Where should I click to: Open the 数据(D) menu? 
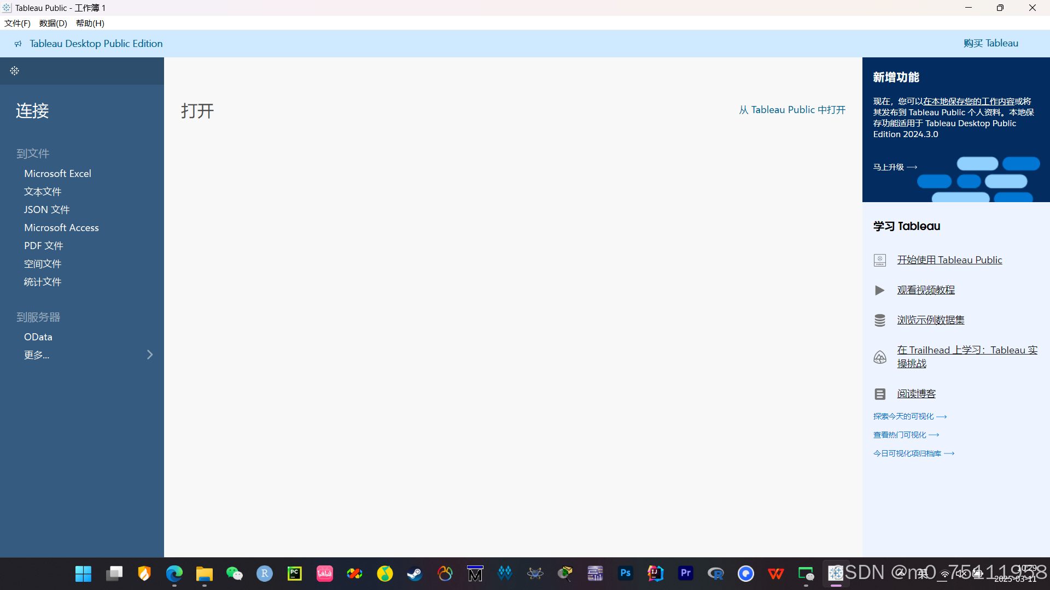click(x=53, y=23)
